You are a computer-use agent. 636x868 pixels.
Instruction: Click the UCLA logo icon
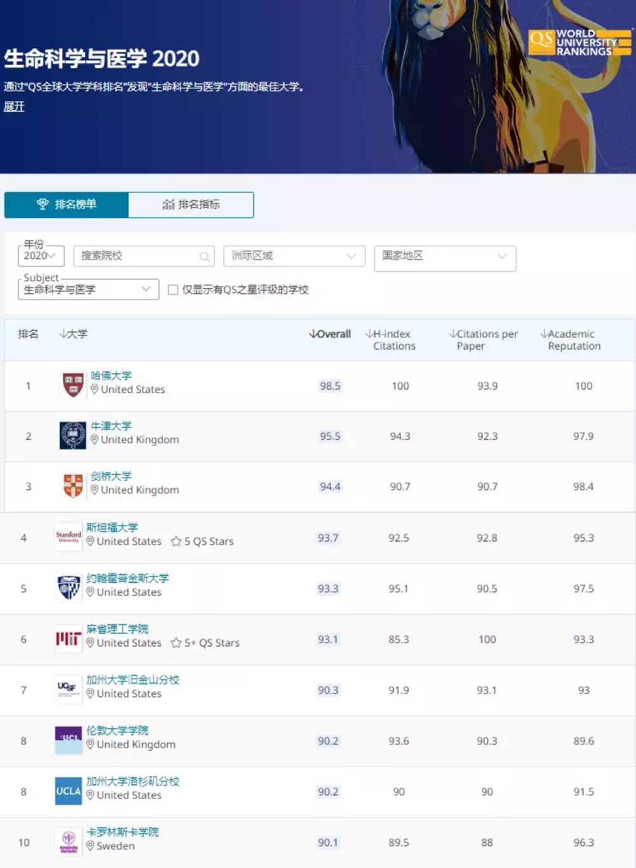[68, 792]
